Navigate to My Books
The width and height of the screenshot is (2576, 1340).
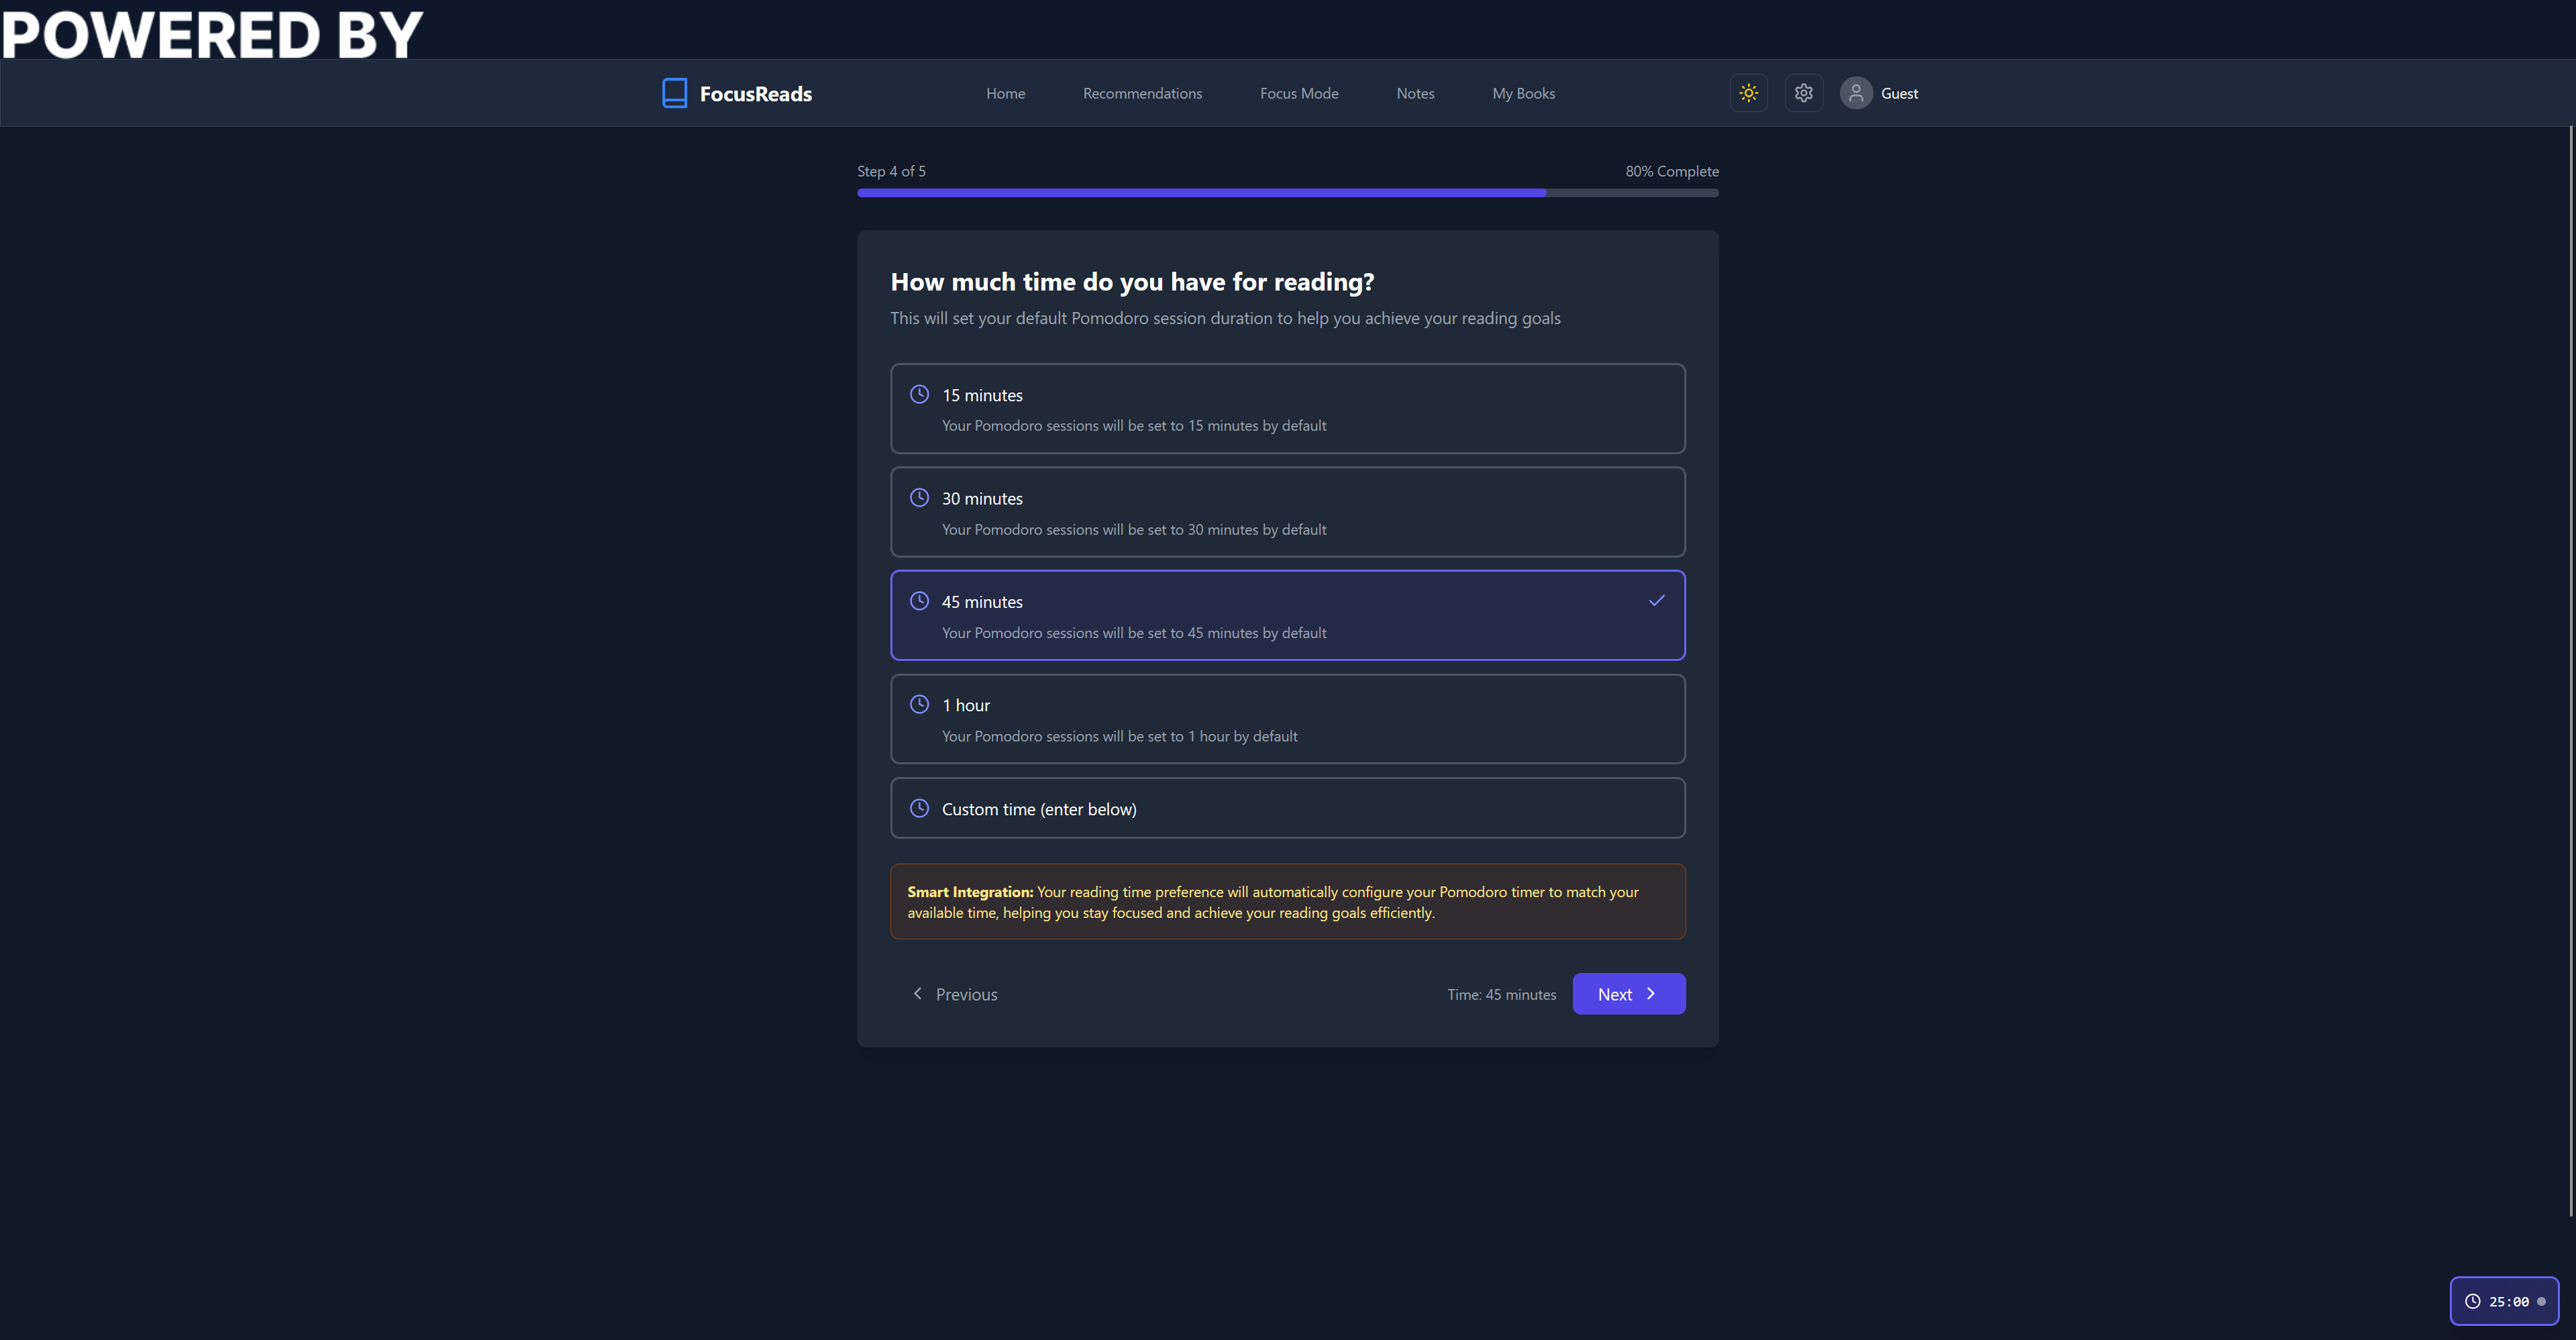[1523, 93]
